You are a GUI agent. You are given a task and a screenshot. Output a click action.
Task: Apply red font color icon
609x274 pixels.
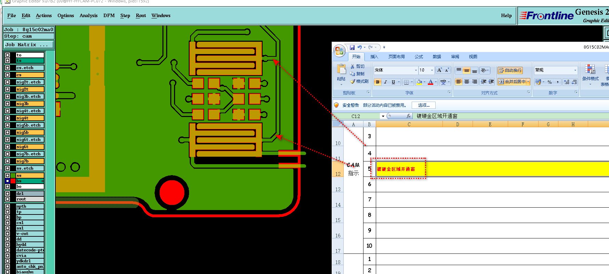(431, 82)
